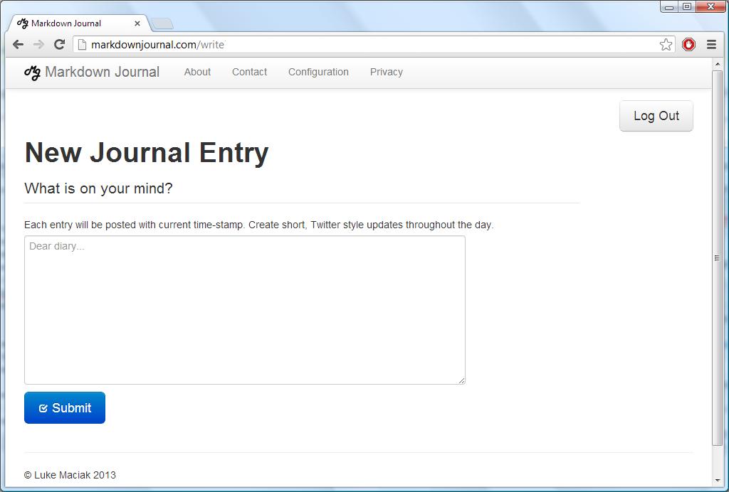
Task: Reload the current page
Action: (60, 44)
